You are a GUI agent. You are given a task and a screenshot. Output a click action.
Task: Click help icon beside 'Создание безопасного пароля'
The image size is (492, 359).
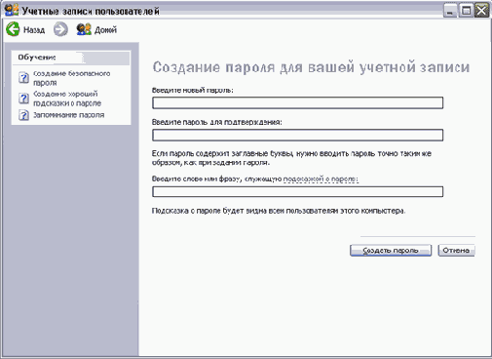(x=23, y=78)
